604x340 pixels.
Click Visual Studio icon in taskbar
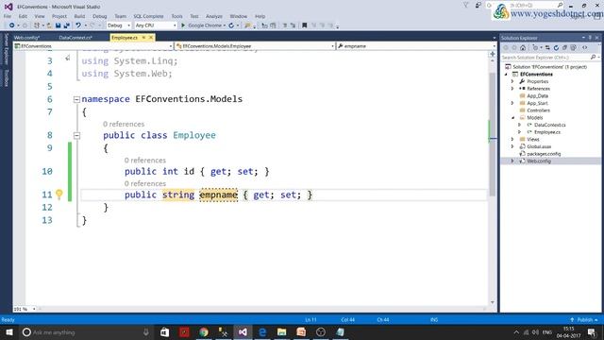pos(243,331)
